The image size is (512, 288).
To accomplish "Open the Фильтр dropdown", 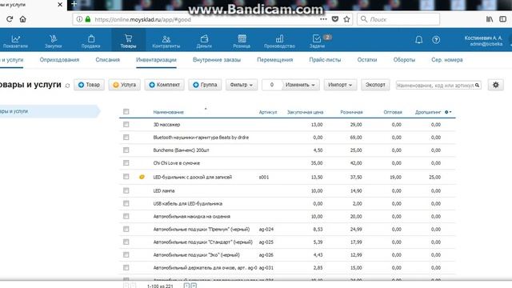I will tap(242, 85).
